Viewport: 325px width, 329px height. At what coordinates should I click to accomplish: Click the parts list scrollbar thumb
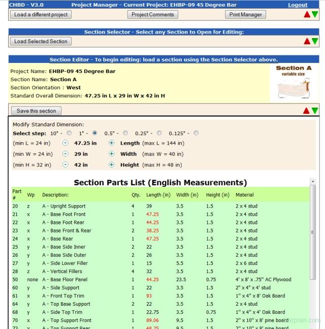[x=313, y=232]
